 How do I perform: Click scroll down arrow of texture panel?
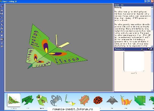click(x=152, y=90)
